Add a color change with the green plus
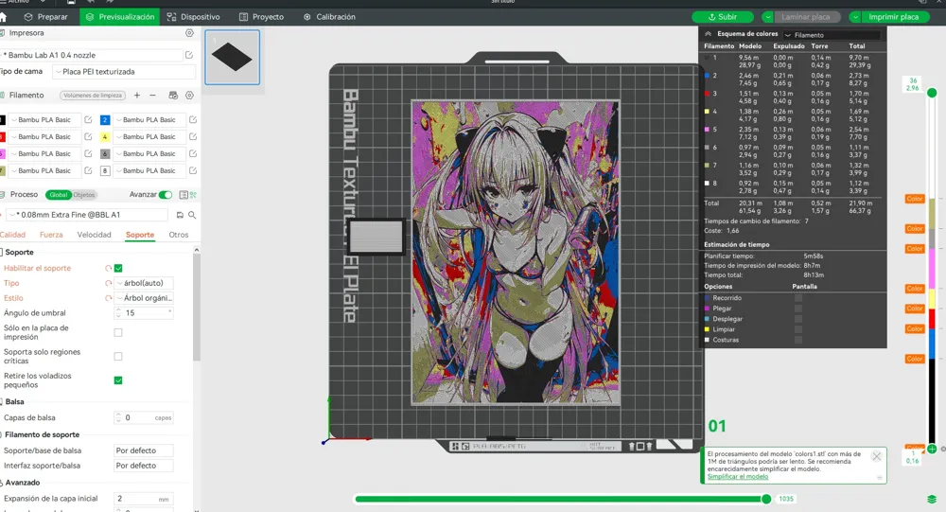The height and width of the screenshot is (512, 946). pyautogui.click(x=932, y=450)
